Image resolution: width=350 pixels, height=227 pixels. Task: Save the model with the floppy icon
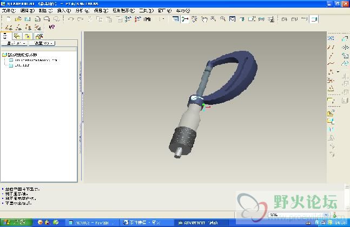[28, 19]
